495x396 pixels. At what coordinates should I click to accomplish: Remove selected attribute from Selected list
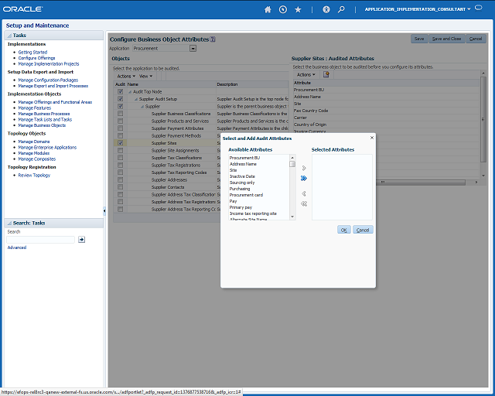pos(304,193)
